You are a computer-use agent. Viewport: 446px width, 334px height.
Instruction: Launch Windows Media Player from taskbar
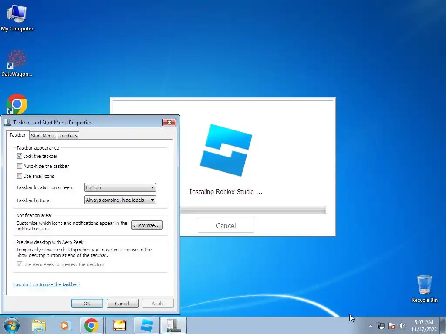coord(65,325)
